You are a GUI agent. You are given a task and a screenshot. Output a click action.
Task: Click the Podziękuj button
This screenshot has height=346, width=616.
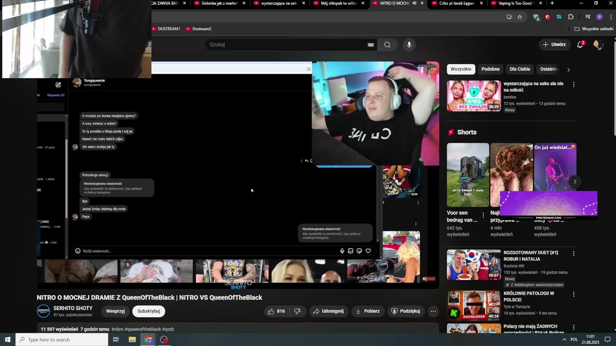406,311
